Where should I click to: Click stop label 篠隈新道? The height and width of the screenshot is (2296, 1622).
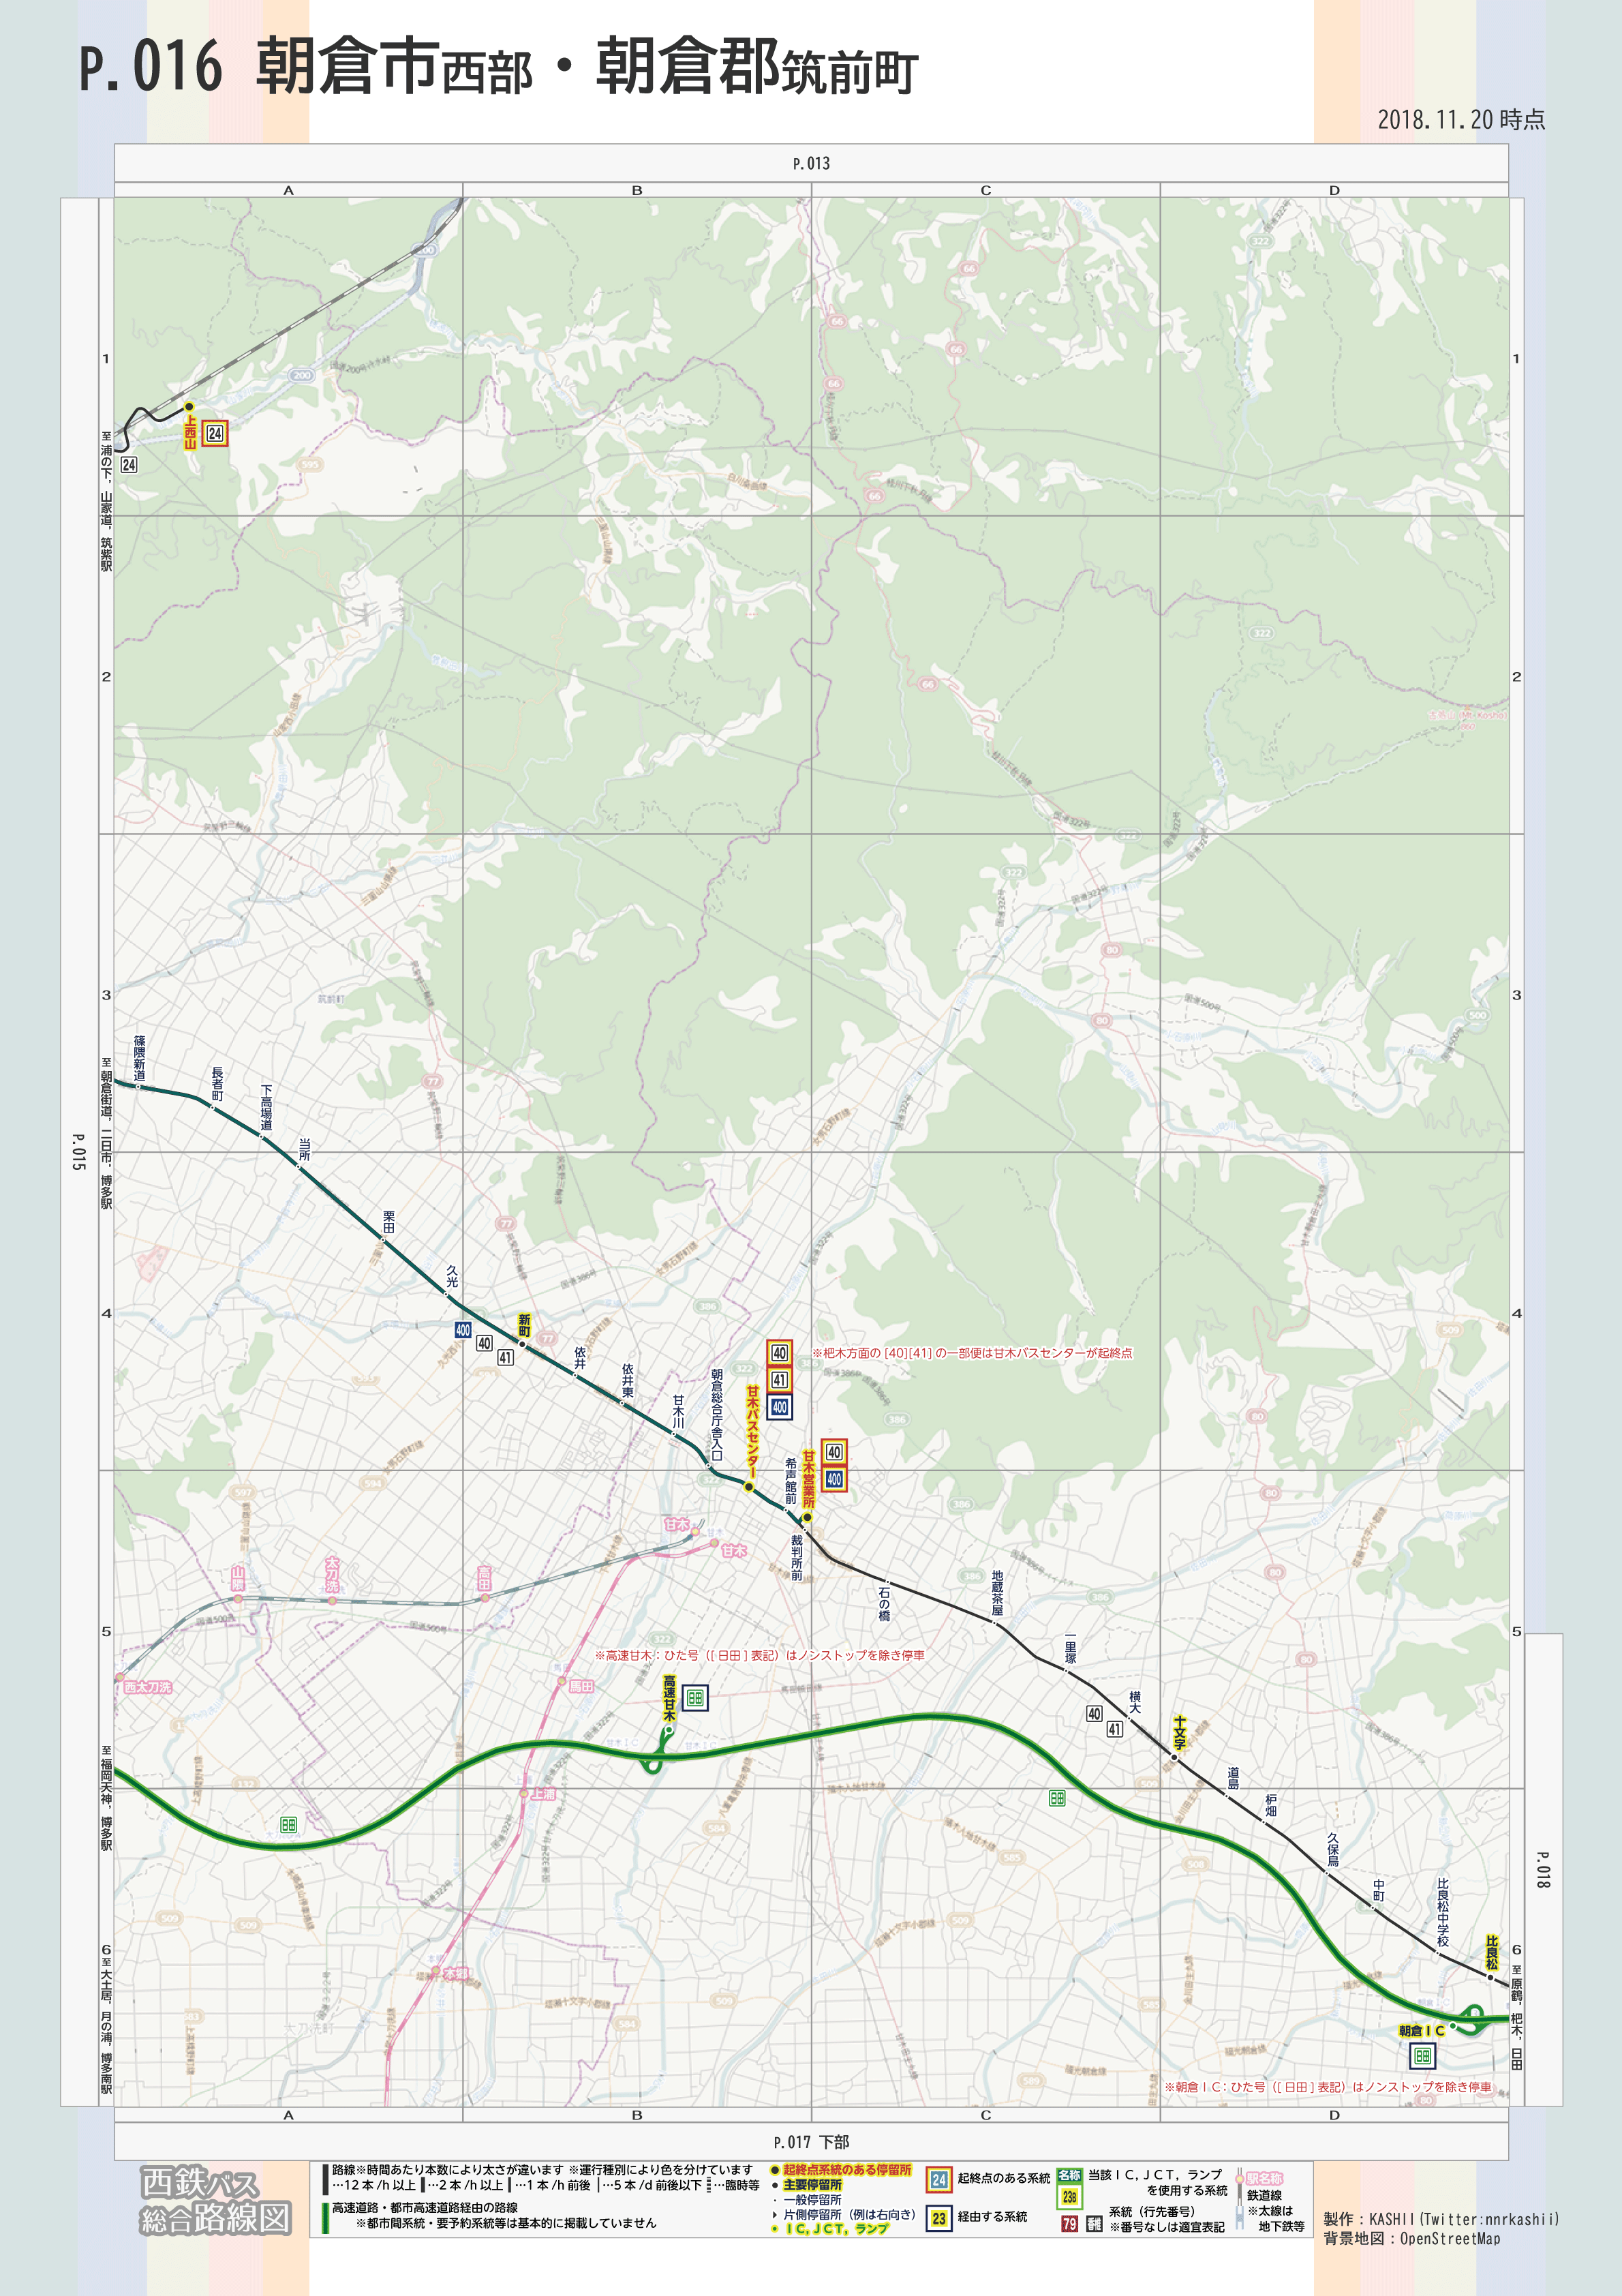pos(139,1058)
